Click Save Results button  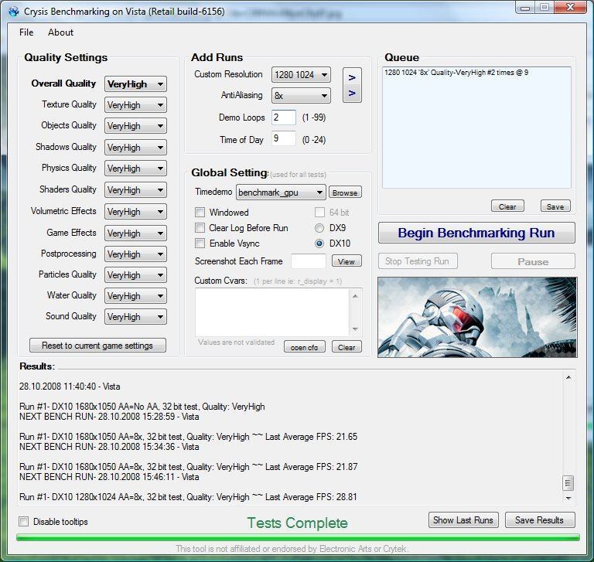click(540, 520)
